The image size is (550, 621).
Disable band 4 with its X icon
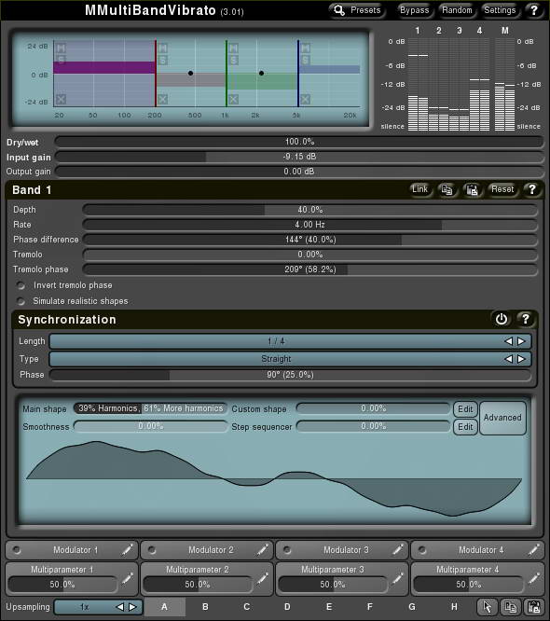[x=305, y=99]
